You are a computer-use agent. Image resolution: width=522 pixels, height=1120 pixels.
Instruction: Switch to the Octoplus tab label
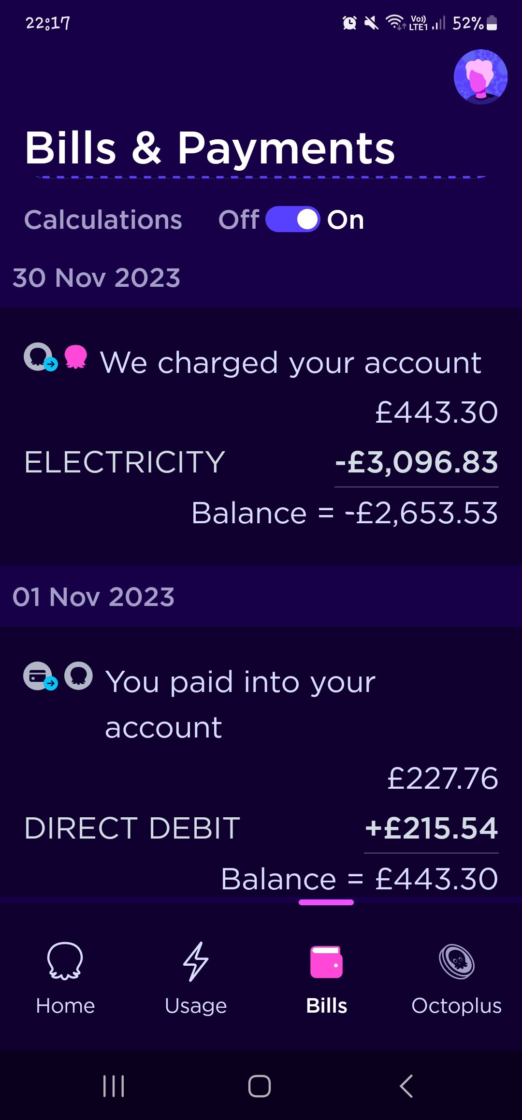coord(456,1006)
